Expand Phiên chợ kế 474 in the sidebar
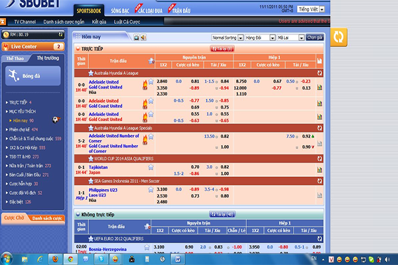Viewport: 398px width, 265px height. point(22,130)
